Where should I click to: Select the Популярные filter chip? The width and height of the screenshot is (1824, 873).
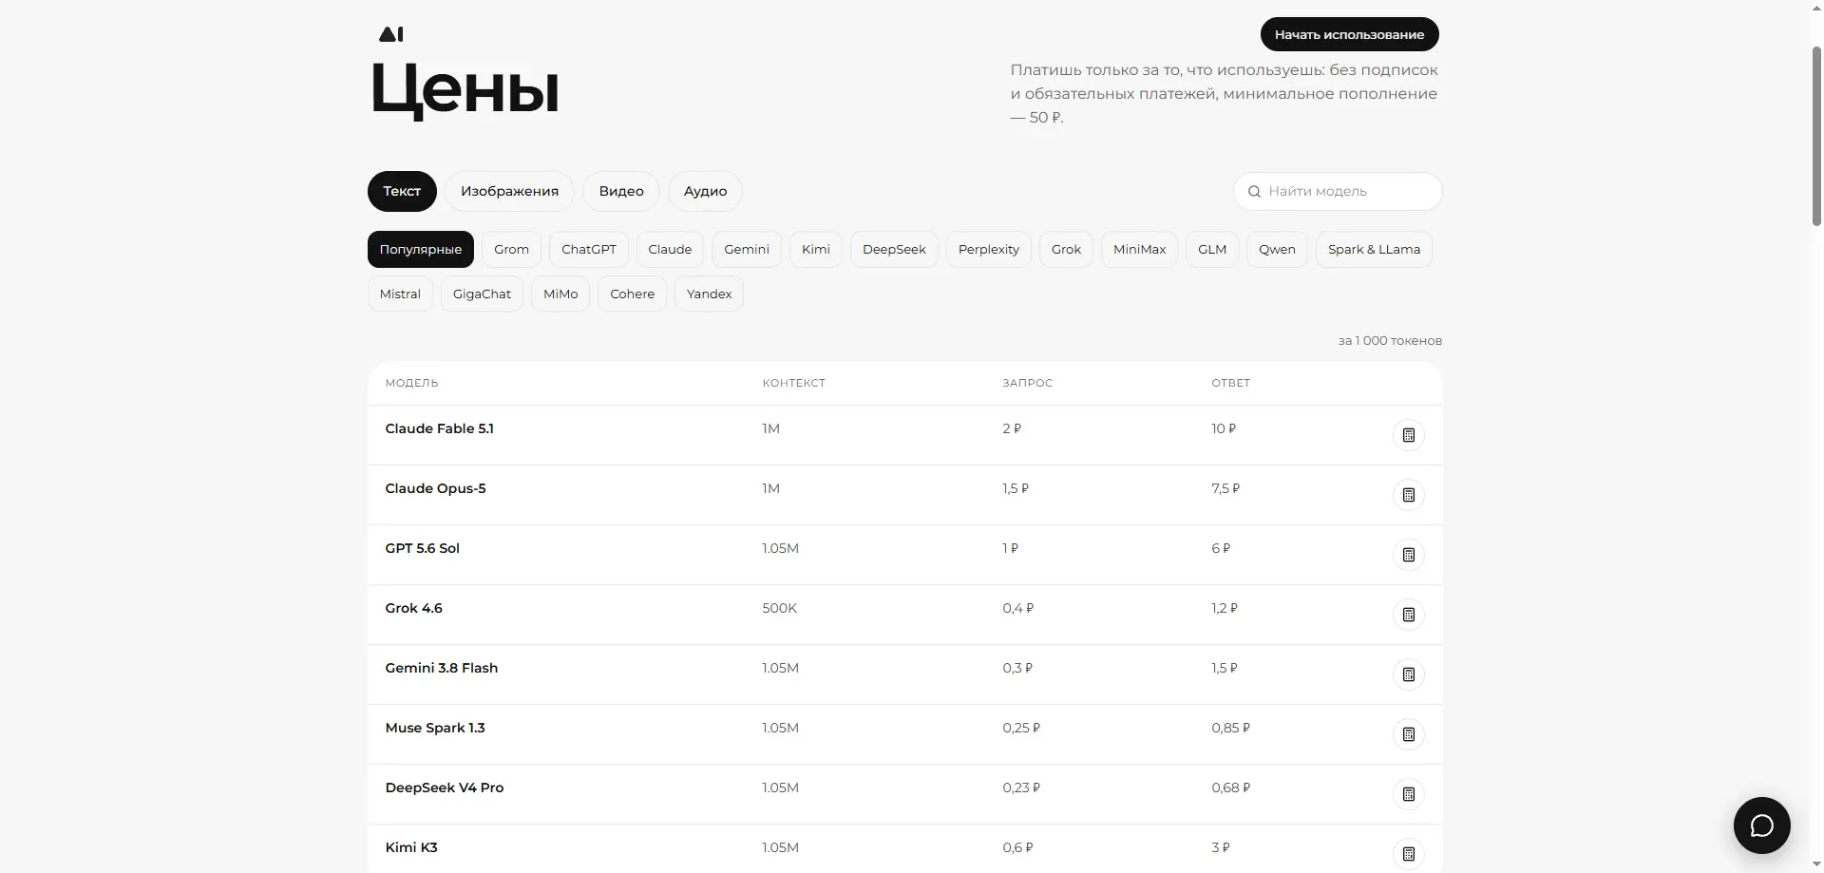(421, 249)
